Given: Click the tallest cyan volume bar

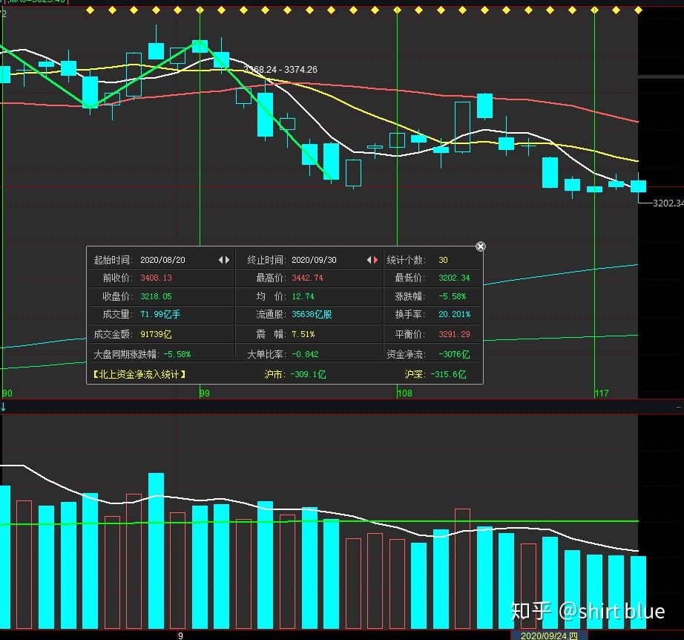Looking at the screenshot, I should coord(157,550).
